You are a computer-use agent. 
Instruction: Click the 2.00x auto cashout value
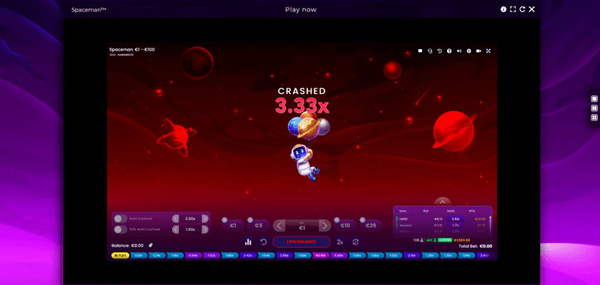point(190,219)
